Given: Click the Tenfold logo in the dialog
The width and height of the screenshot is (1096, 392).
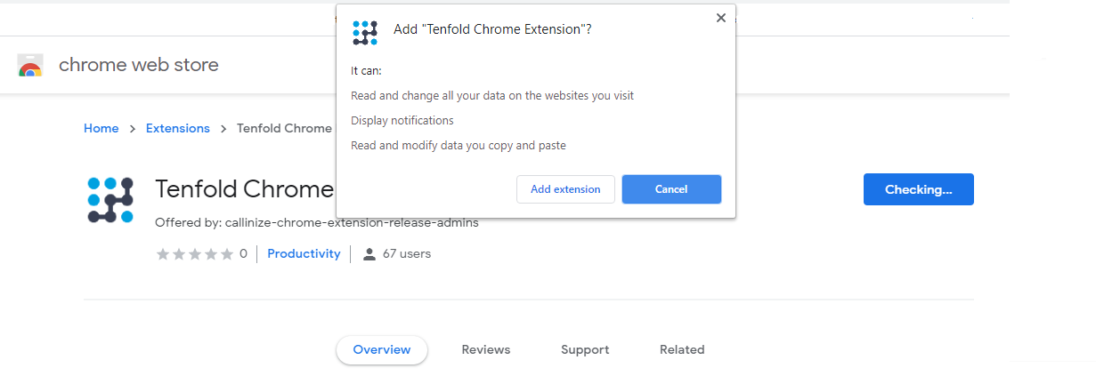Looking at the screenshot, I should 365,32.
